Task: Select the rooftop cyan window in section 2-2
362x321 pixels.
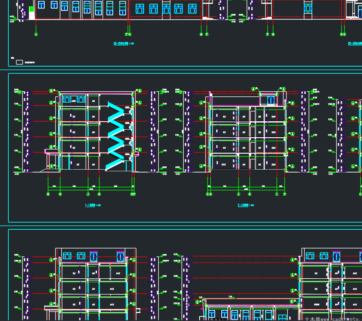Action: pyautogui.click(x=271, y=100)
